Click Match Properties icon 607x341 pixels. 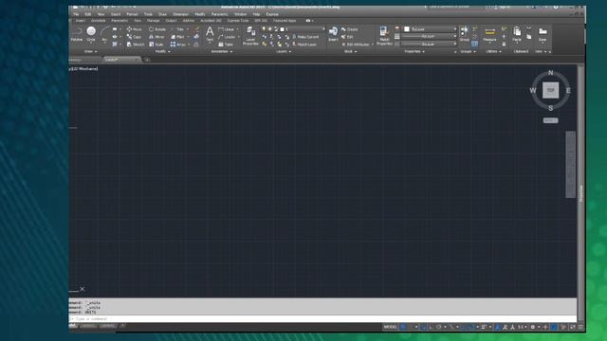384,36
